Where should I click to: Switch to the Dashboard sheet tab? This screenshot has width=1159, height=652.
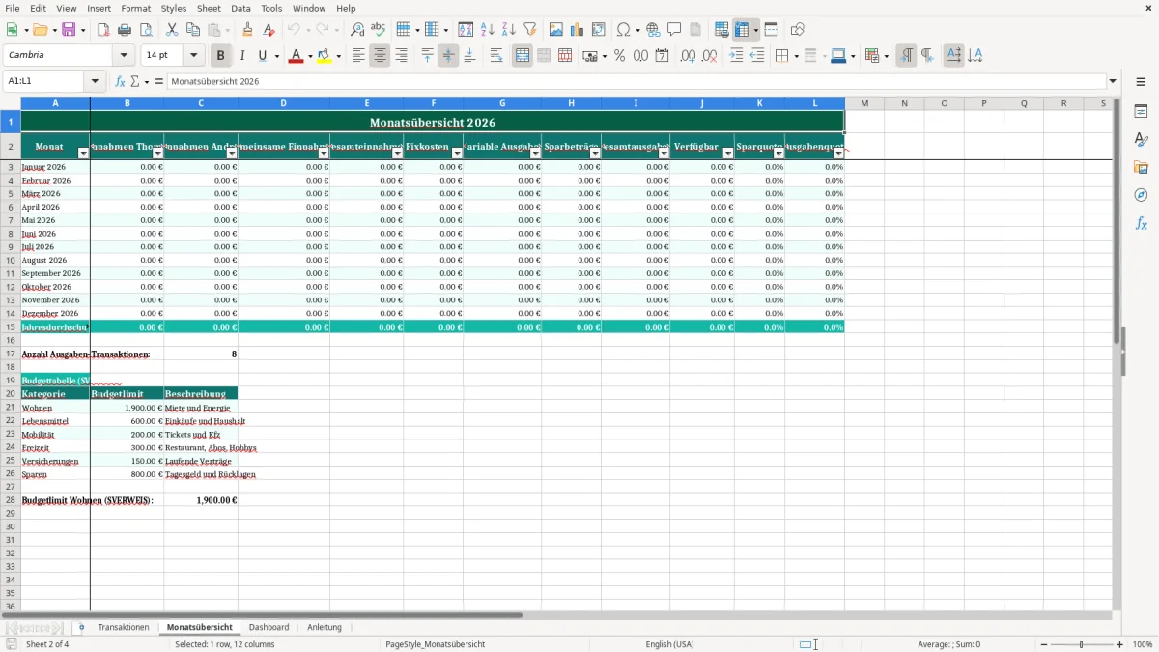(x=269, y=627)
